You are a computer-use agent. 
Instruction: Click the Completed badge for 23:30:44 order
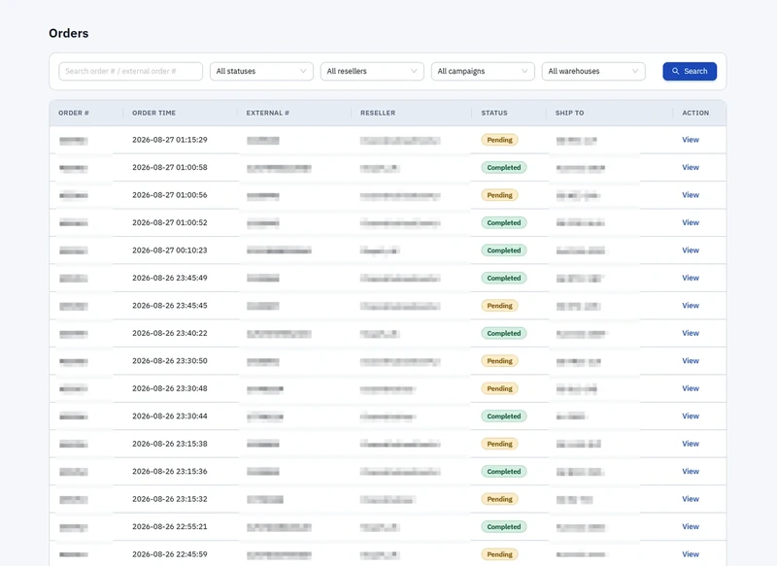coord(503,416)
